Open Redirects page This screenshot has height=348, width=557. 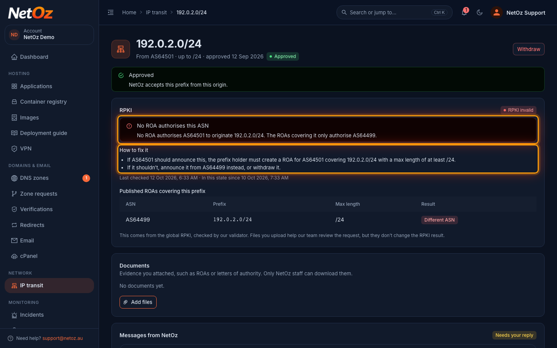pyautogui.click(x=49, y=225)
